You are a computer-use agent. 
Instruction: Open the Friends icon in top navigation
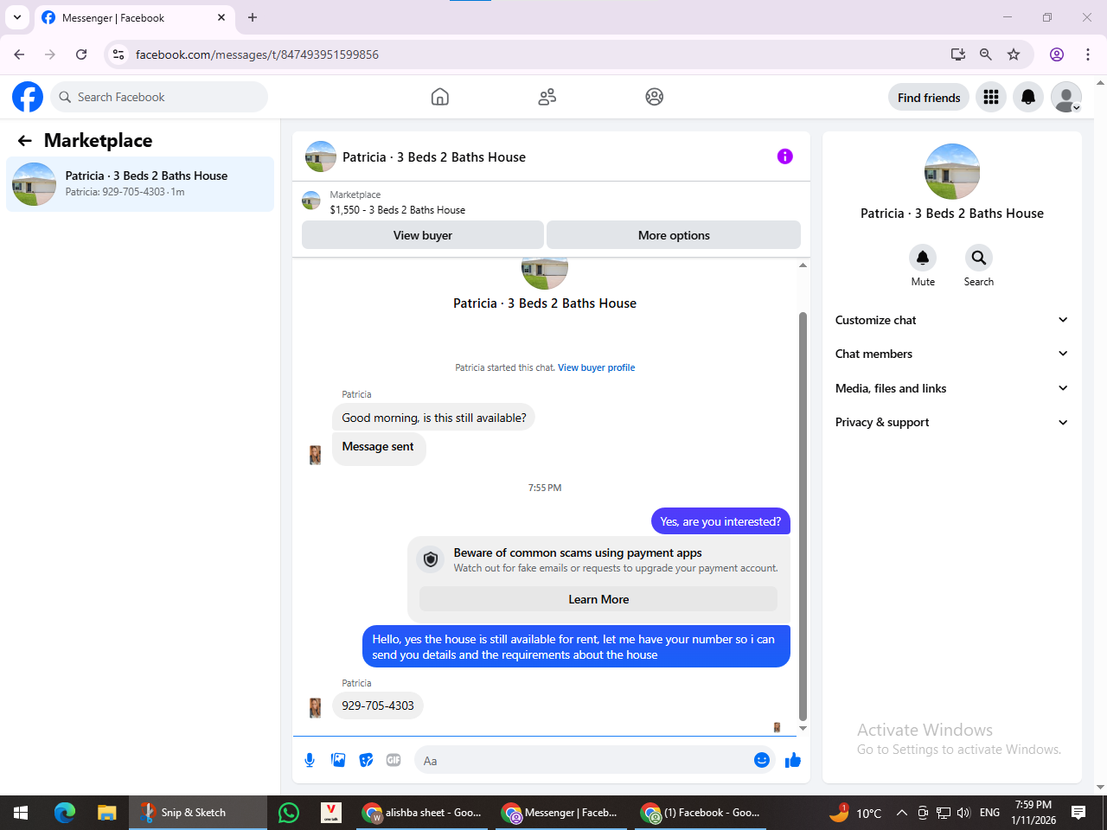click(547, 97)
